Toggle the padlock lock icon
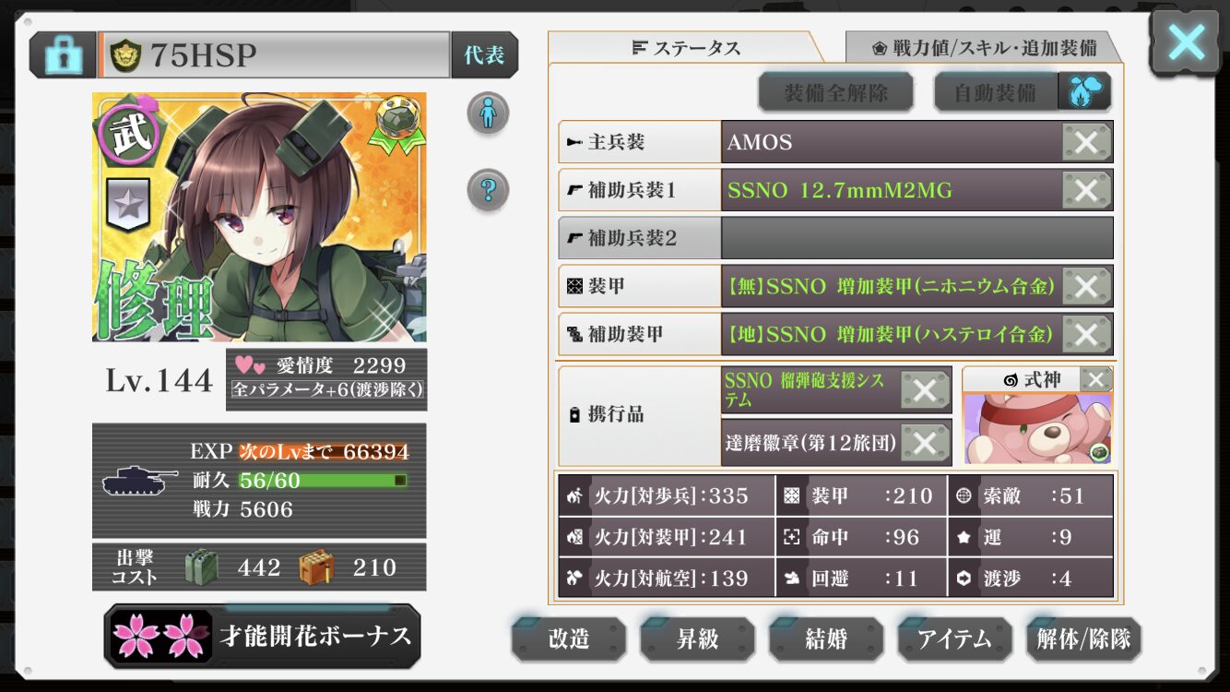 click(63, 55)
